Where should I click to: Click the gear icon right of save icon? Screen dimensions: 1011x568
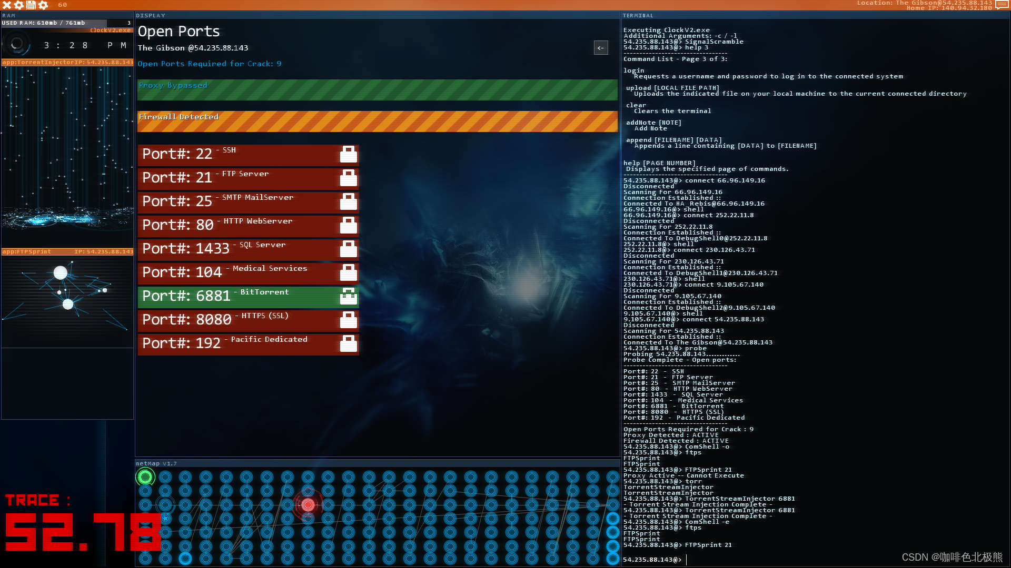[x=43, y=5]
